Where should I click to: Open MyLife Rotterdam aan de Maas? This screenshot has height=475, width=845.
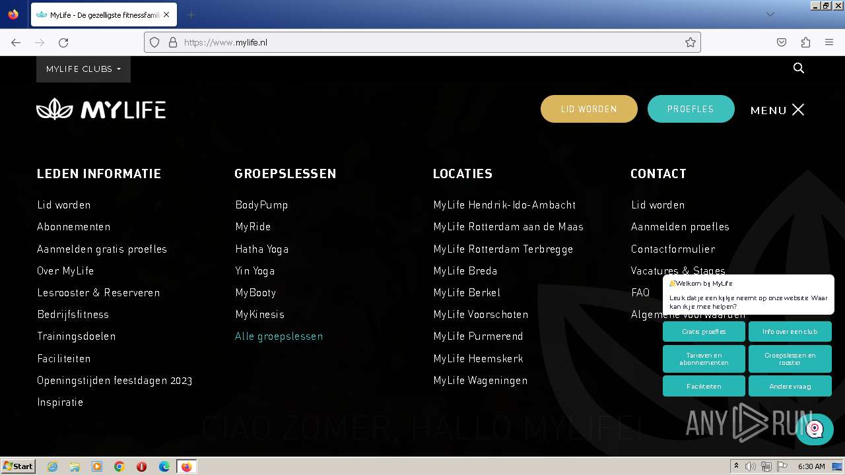pyautogui.click(x=508, y=226)
